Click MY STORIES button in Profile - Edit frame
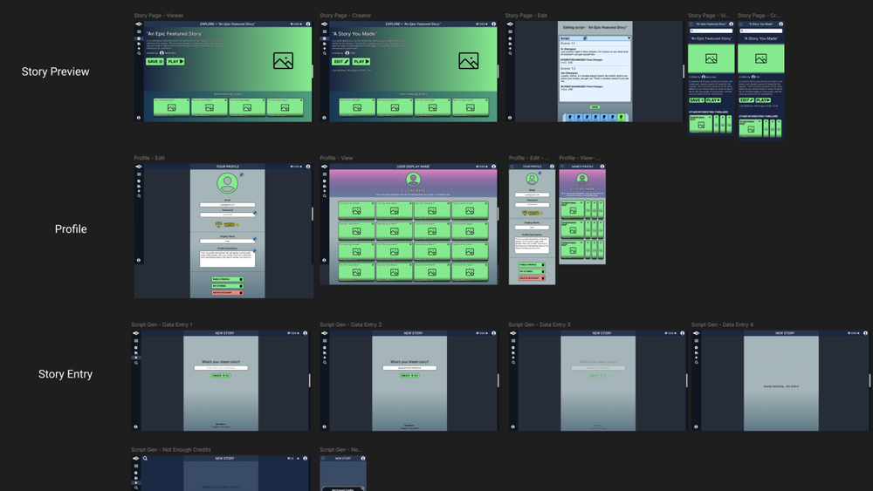 point(227,286)
